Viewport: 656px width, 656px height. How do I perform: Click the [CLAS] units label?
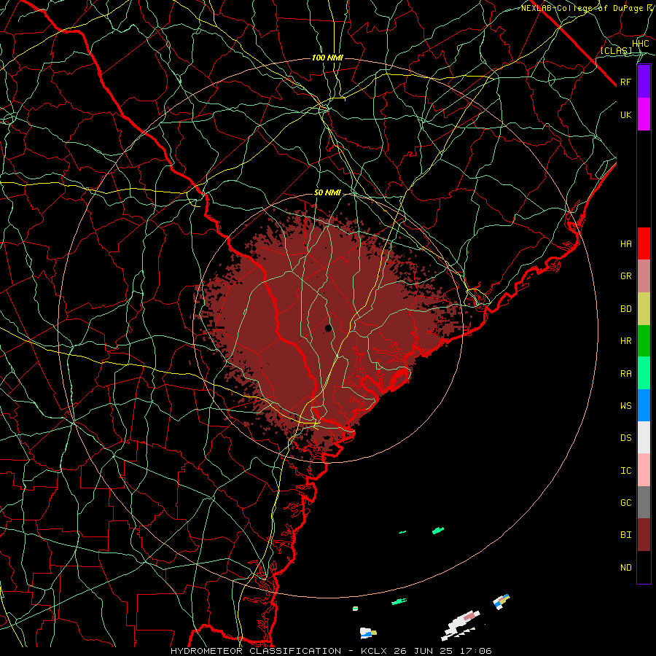click(616, 50)
